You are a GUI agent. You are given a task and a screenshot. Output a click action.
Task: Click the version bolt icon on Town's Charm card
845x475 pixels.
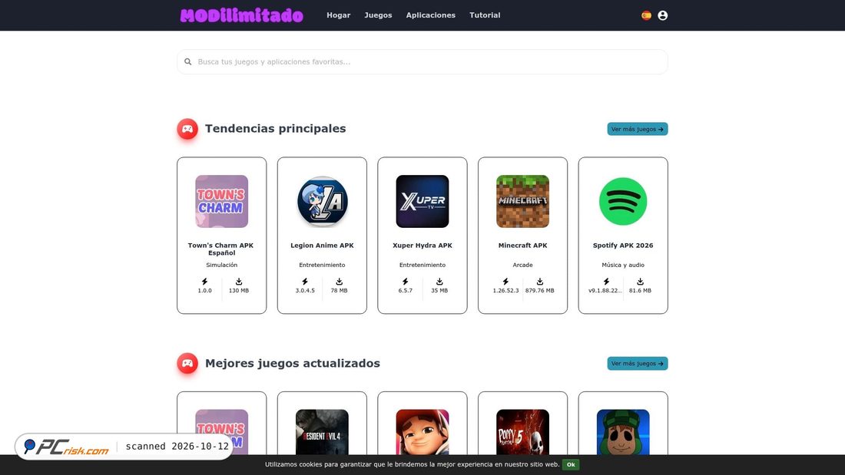(x=205, y=282)
